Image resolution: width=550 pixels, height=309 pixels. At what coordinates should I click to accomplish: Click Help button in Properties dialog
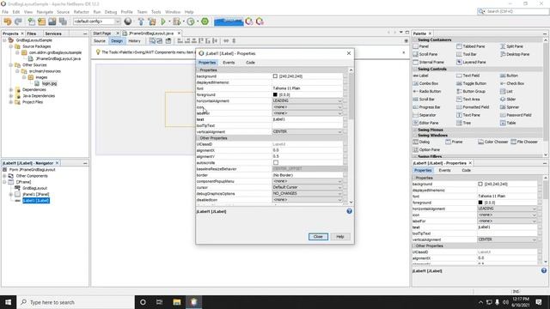[340, 237]
